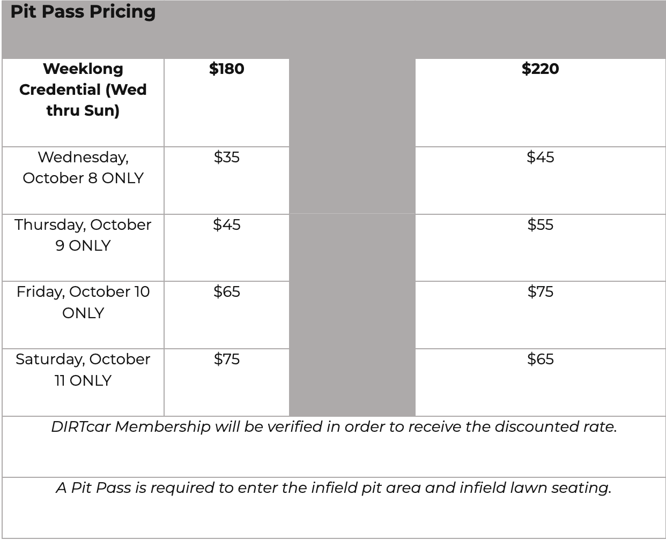Click the $65 Saturday price
This screenshot has height=540, width=666.
click(540, 359)
